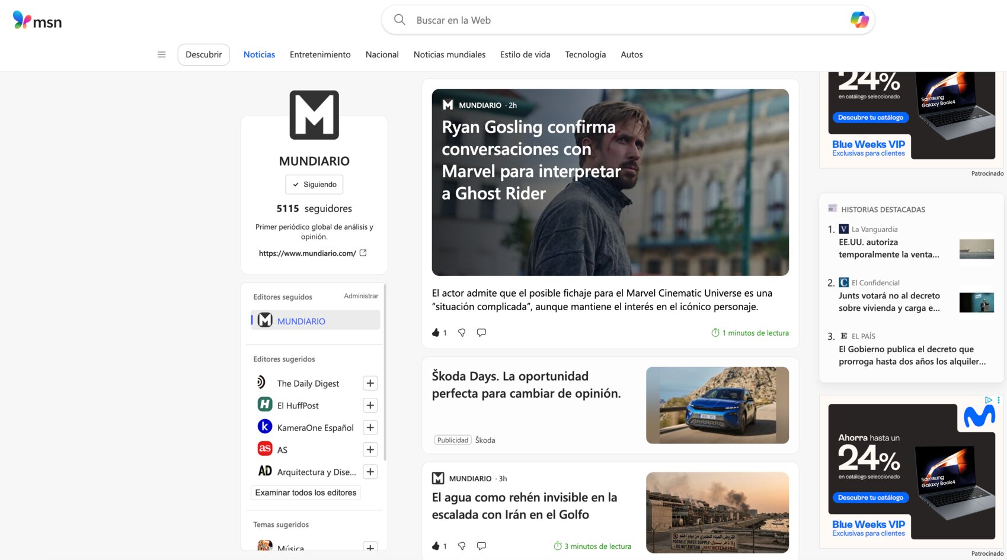This screenshot has height=560, width=1007.
Task: Dislike the Ryan Gosling article
Action: pos(462,333)
